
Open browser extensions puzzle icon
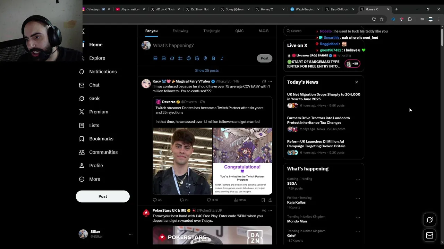[410, 19]
